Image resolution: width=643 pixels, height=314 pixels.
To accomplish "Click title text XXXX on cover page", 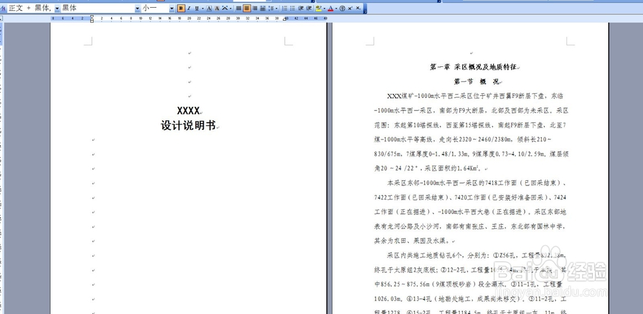I will coord(188,111).
